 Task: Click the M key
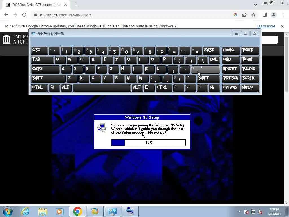143,79
